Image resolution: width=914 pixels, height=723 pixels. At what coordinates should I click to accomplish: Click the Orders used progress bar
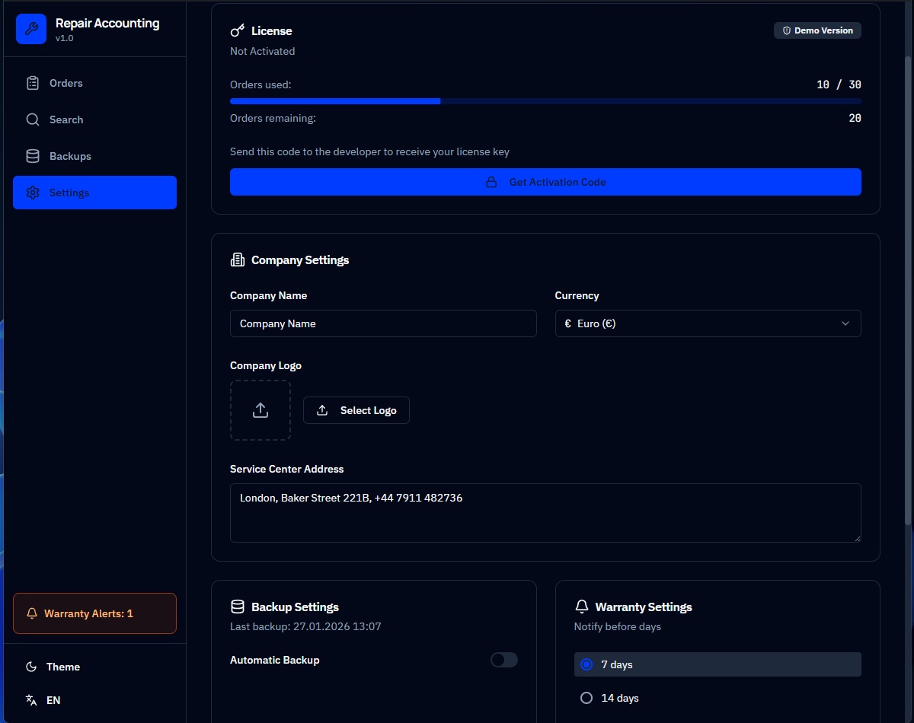(545, 100)
